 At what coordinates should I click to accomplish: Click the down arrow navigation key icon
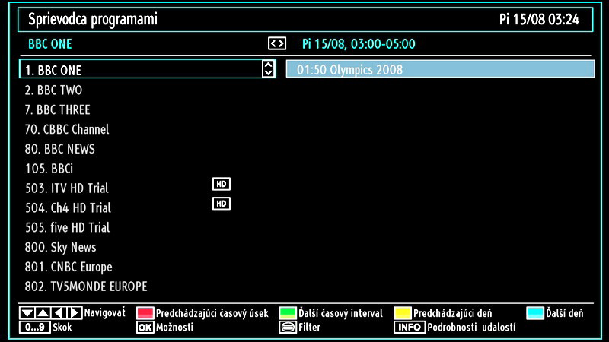[x=27, y=313]
